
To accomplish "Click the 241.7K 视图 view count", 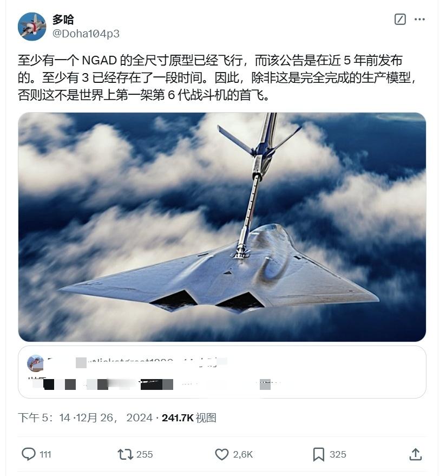I will [x=189, y=418].
